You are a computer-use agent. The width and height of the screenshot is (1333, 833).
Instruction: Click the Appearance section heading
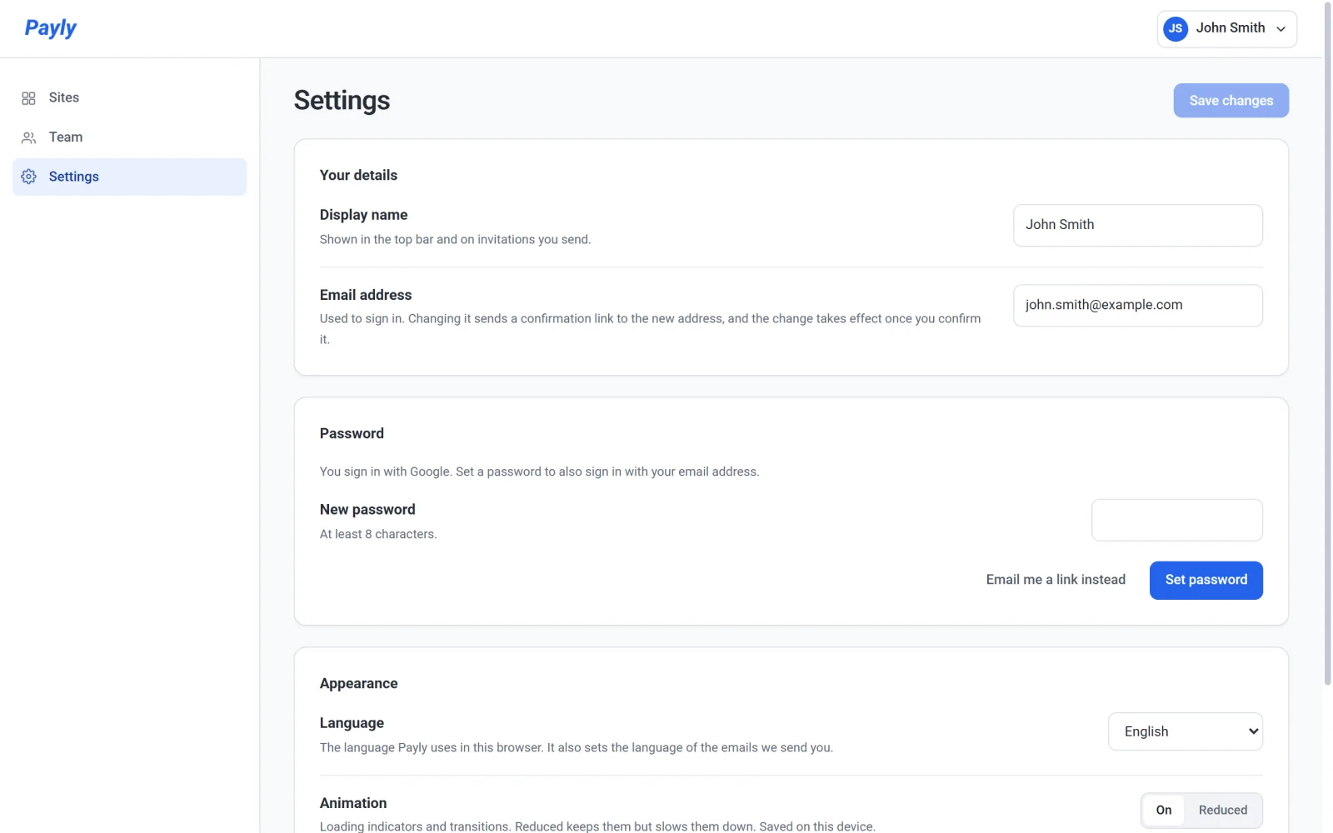point(358,683)
